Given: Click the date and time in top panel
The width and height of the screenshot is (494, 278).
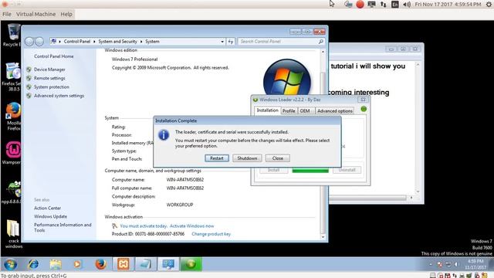Looking at the screenshot, I should 448,5.
